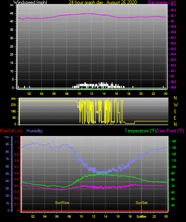The height and width of the screenshot is (222, 186).
Task: Click the 100 temperature scale value
Action: [174, 167]
